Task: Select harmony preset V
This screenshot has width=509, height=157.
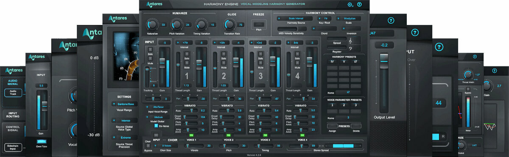Action: [344, 61]
